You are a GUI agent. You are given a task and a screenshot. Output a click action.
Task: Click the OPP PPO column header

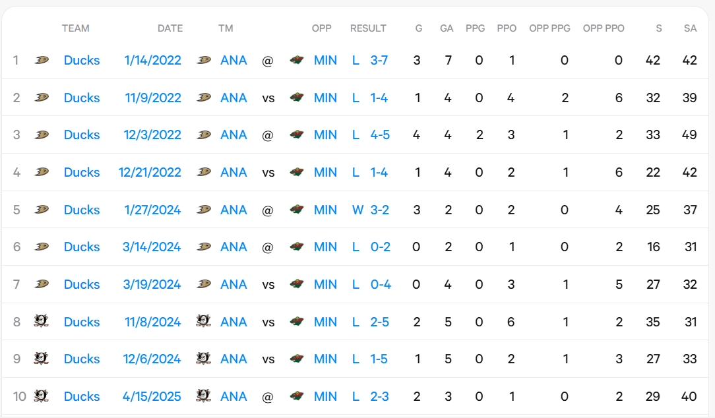tap(604, 28)
